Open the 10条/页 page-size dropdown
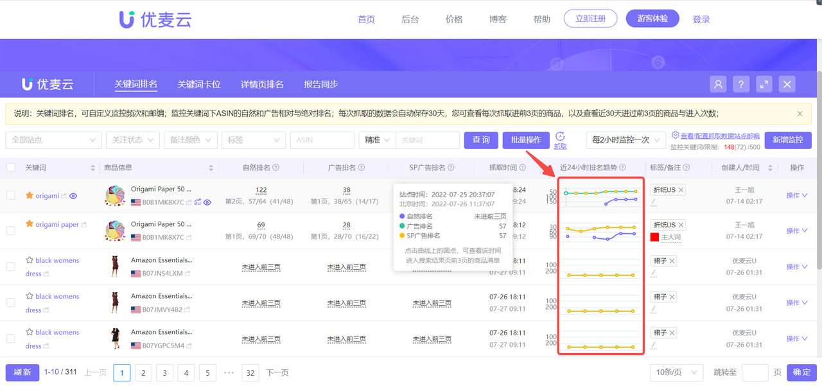This screenshot has width=822, height=386. 676,373
